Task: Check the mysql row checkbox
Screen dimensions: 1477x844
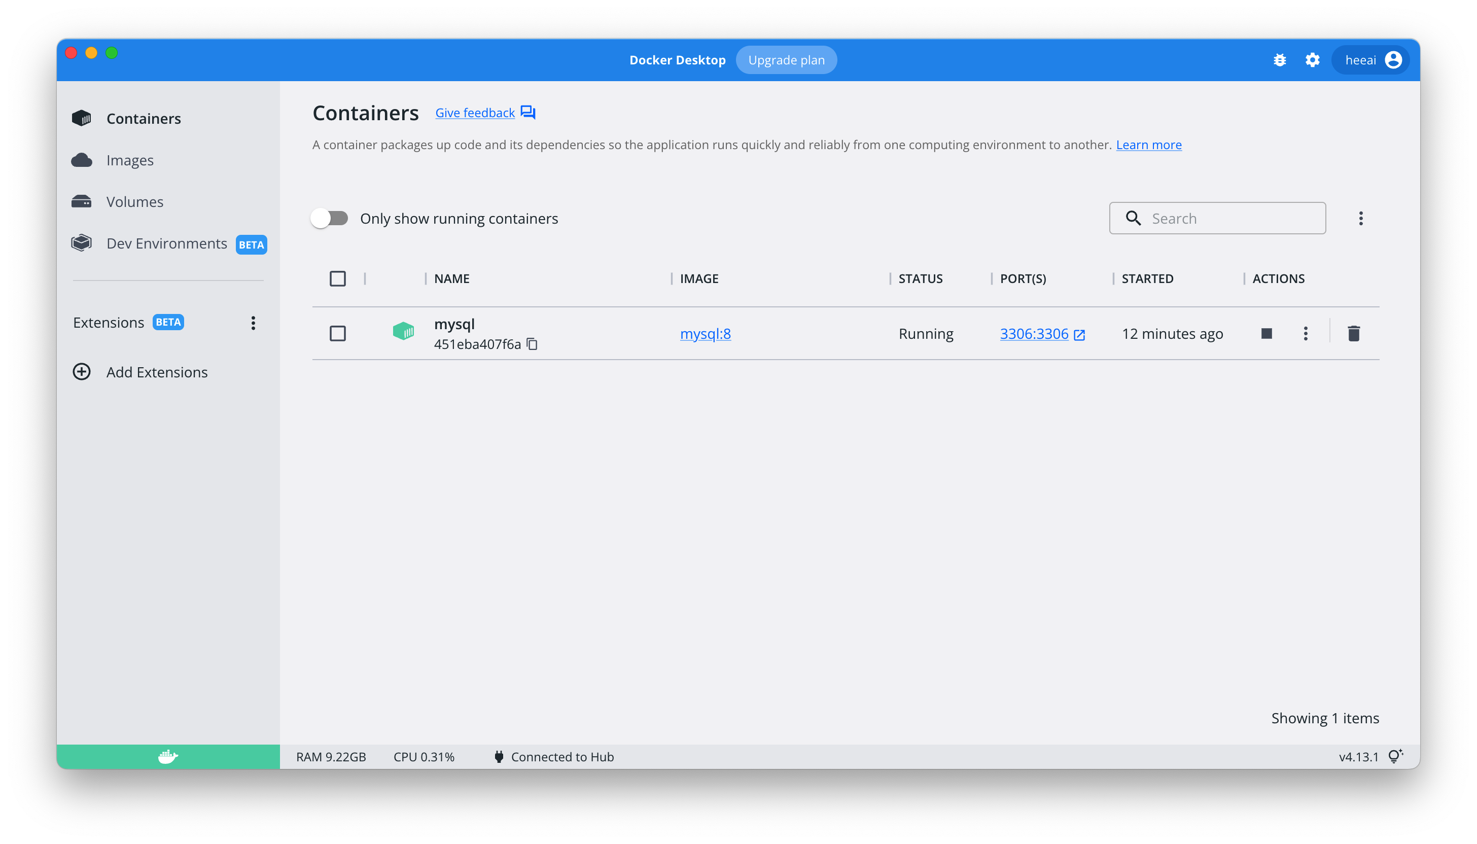Action: point(338,333)
